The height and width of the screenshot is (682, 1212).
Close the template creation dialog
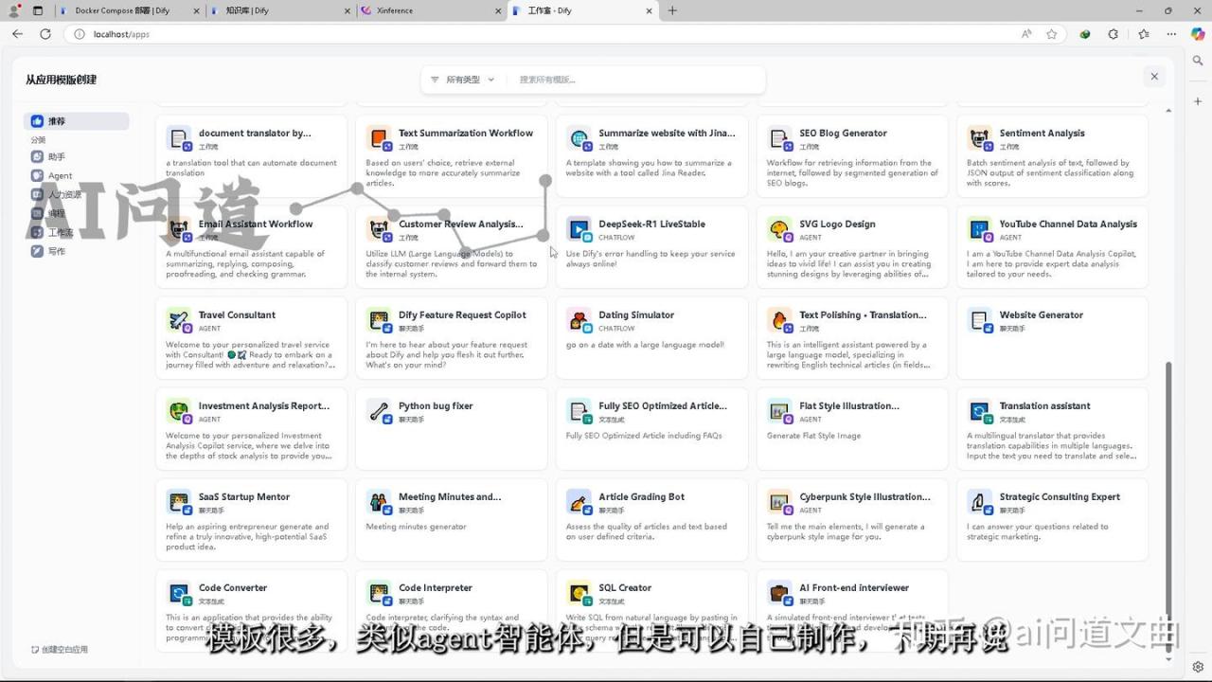coord(1153,77)
